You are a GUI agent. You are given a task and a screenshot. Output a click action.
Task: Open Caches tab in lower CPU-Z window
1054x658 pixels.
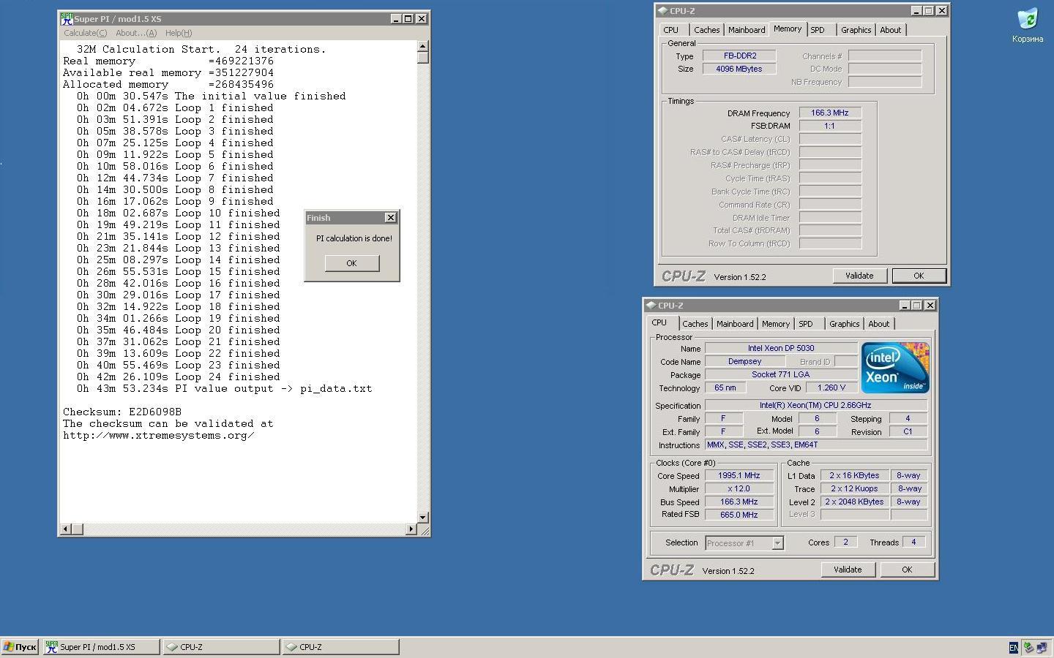tap(695, 324)
